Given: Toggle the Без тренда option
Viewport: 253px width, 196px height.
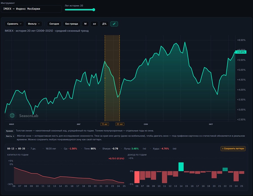Looking at the screenshot, I should pyautogui.click(x=72, y=24).
